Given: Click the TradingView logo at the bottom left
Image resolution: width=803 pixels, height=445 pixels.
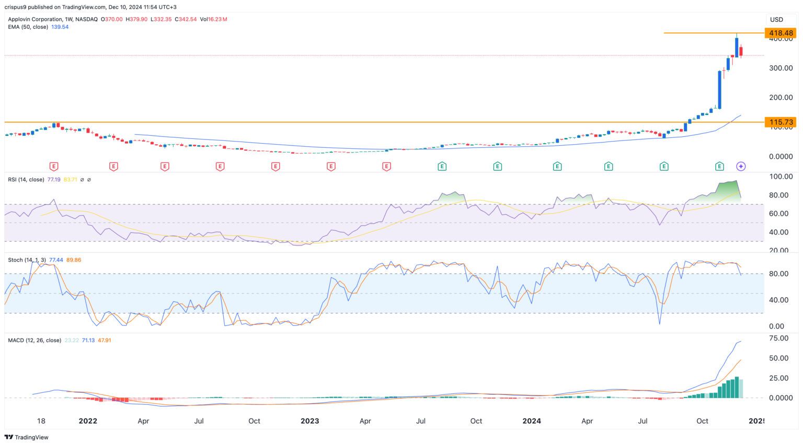Looking at the screenshot, I should (x=27, y=437).
